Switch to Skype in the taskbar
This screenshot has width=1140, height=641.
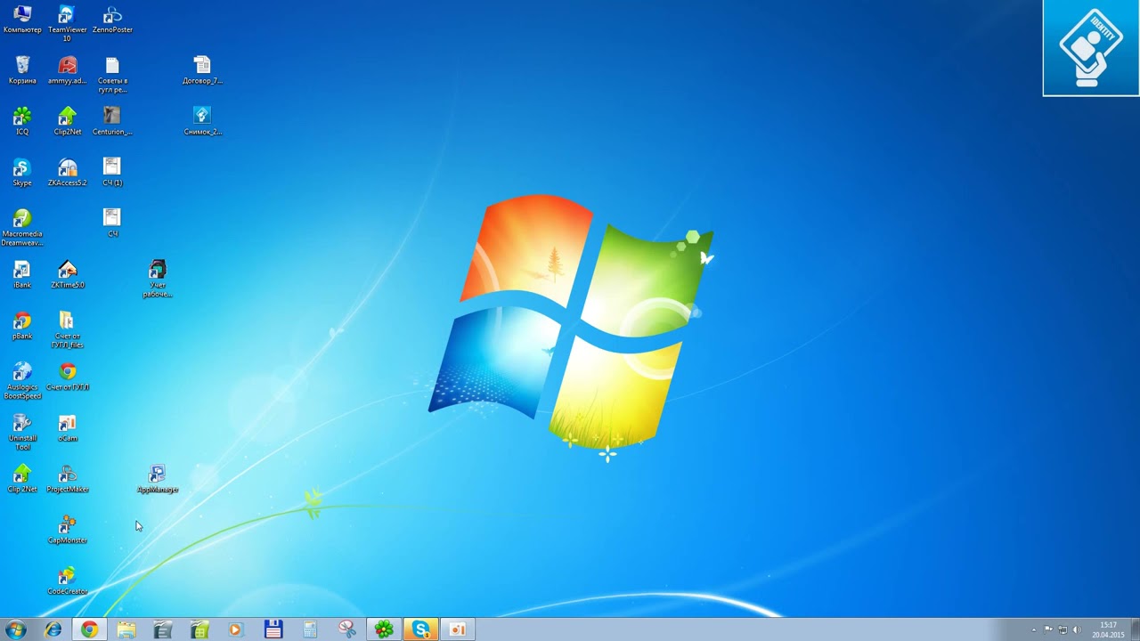[x=420, y=629]
